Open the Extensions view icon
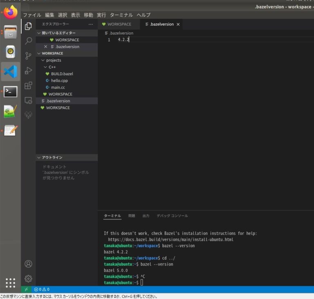The height and width of the screenshot is (299, 314). click(x=28, y=85)
